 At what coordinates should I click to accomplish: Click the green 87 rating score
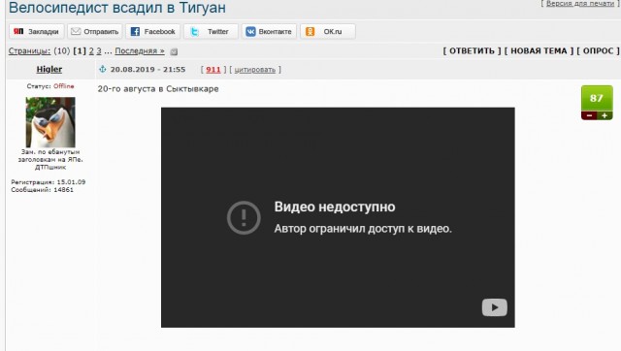(x=597, y=98)
